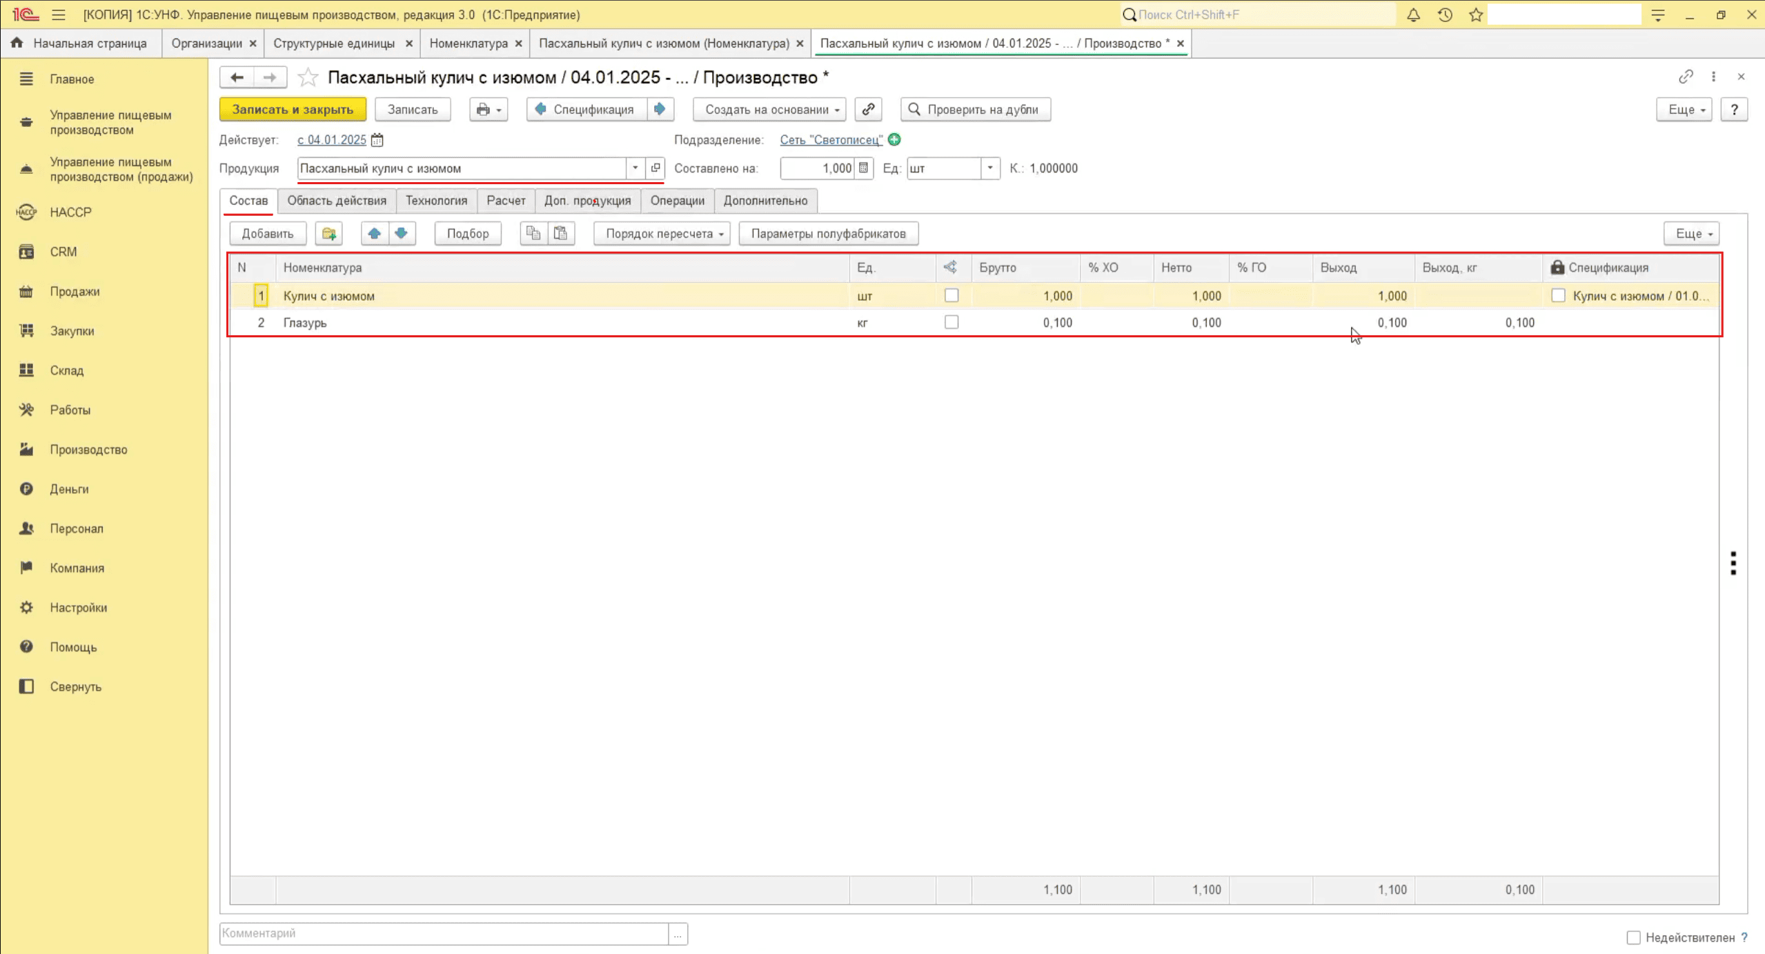The image size is (1765, 954).
Task: Switch to Расчет tab
Action: tap(506, 201)
